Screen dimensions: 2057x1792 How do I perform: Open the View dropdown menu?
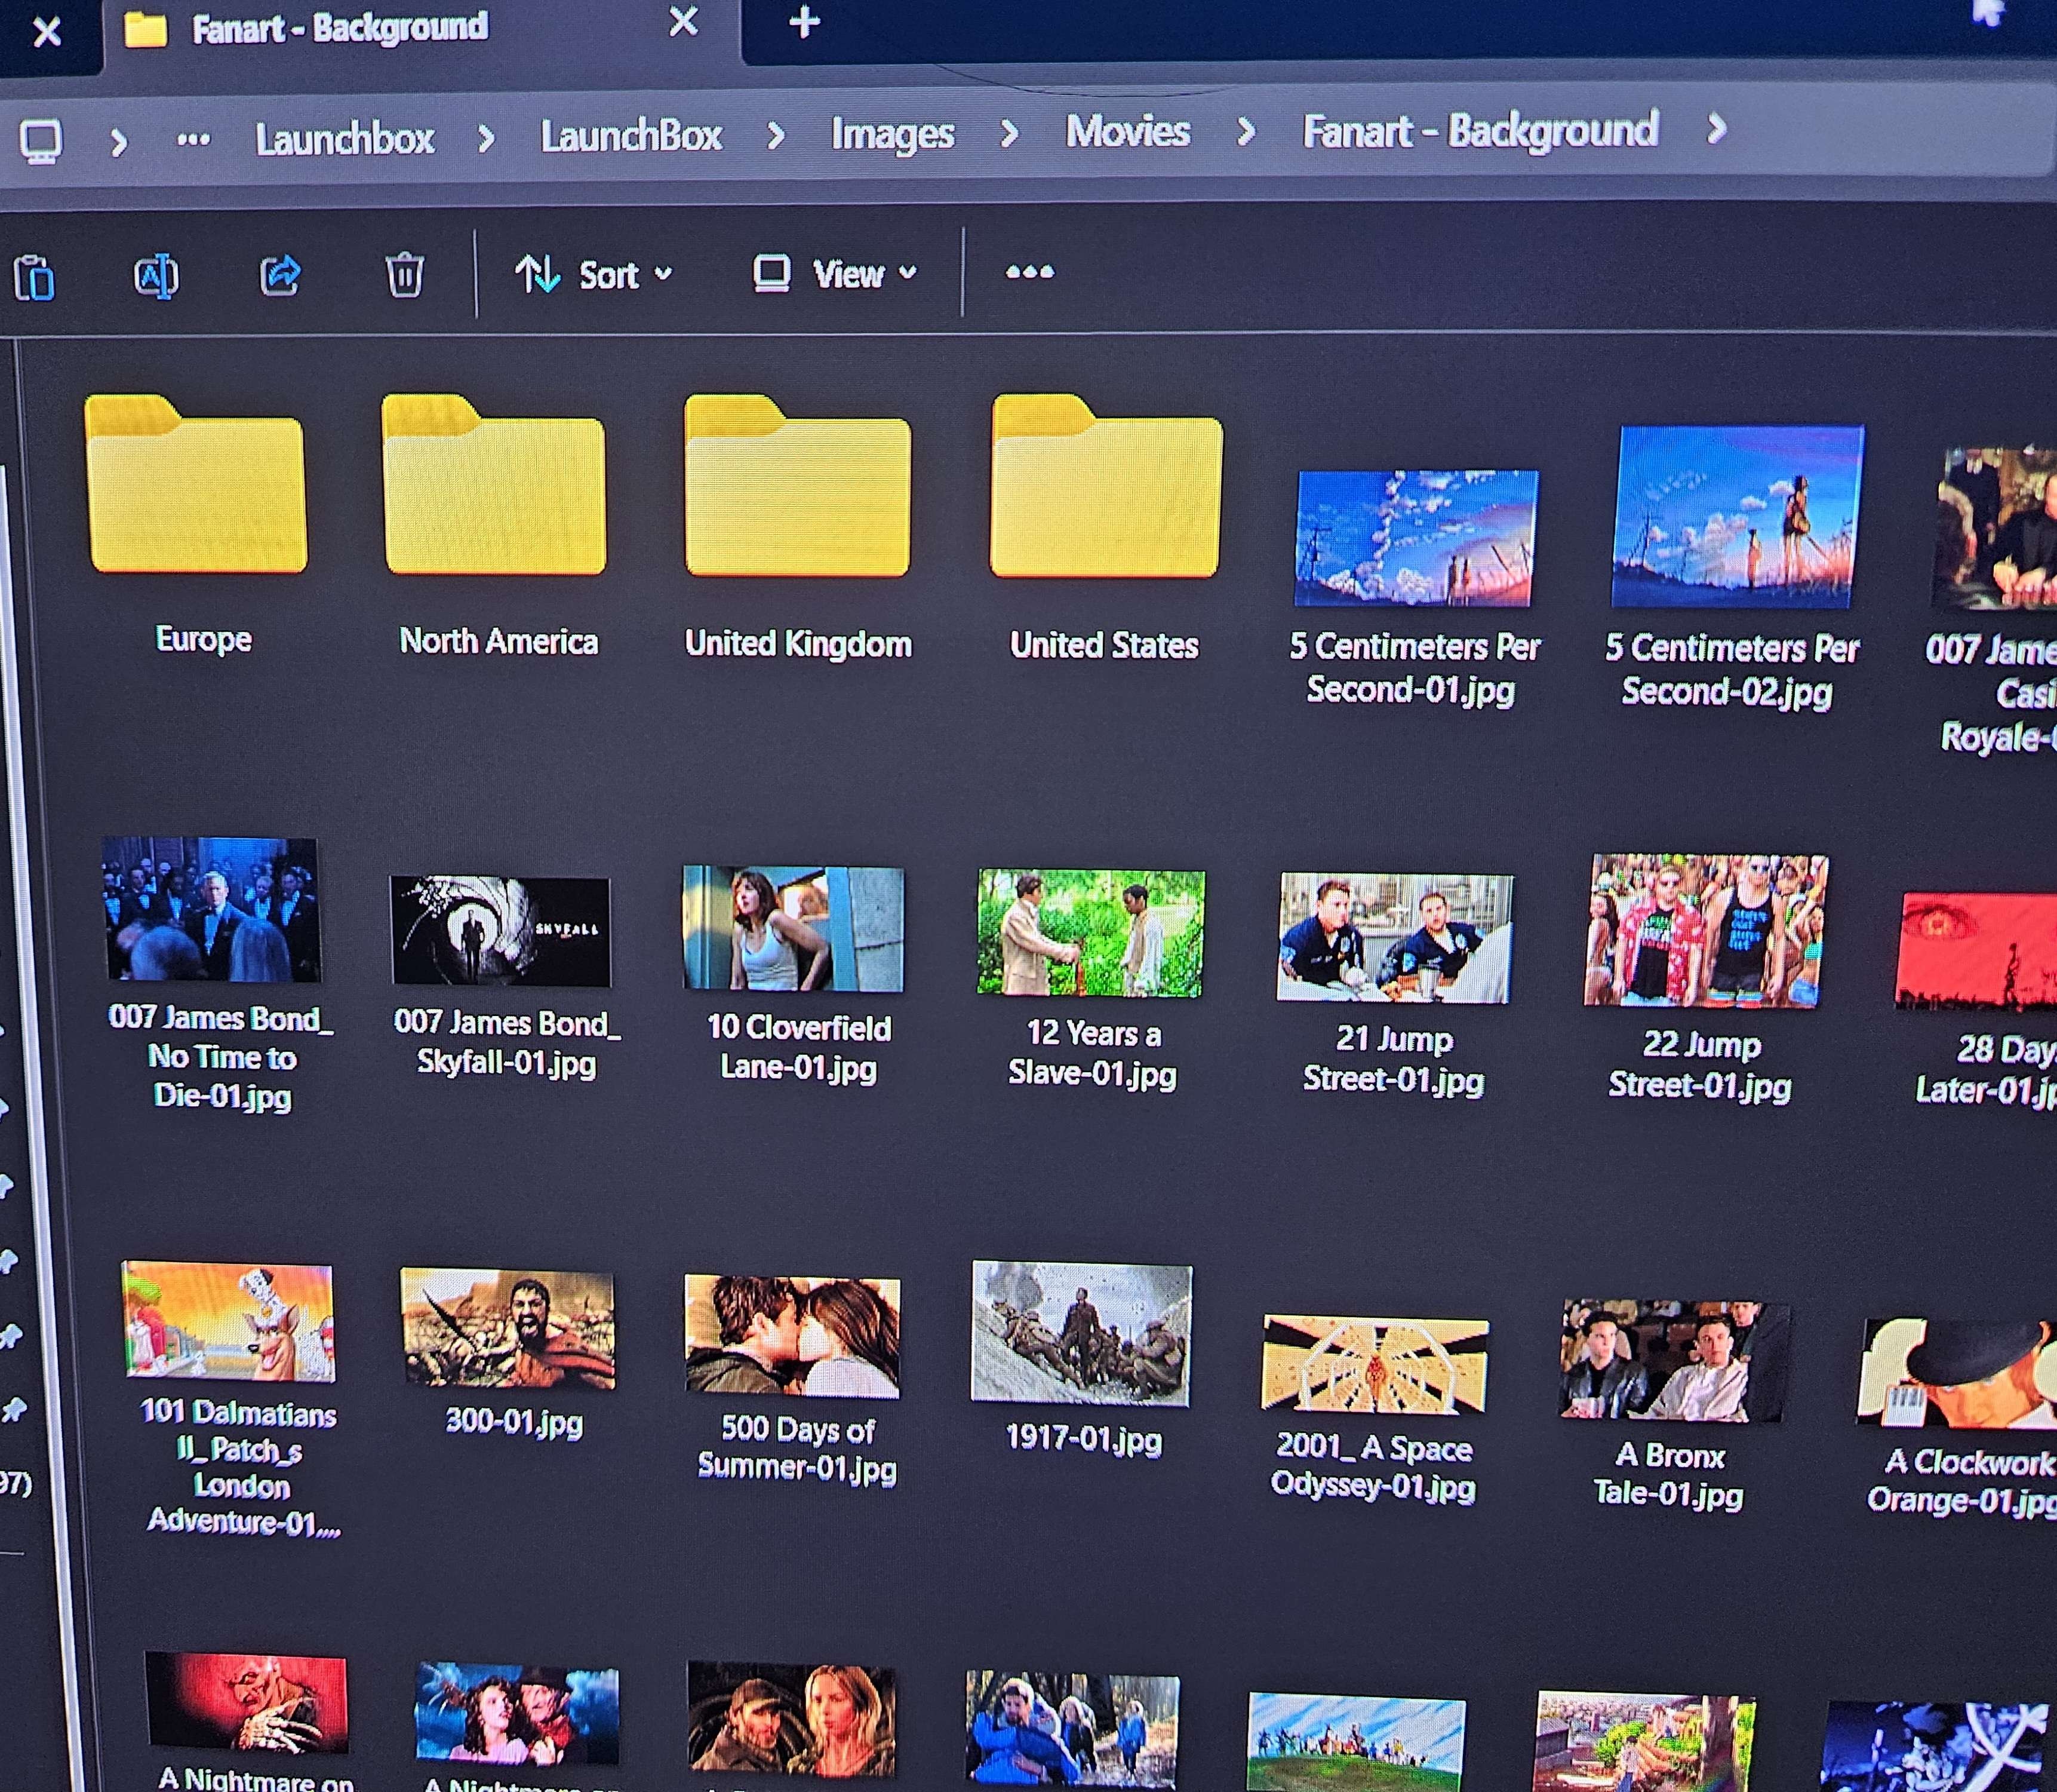point(835,273)
